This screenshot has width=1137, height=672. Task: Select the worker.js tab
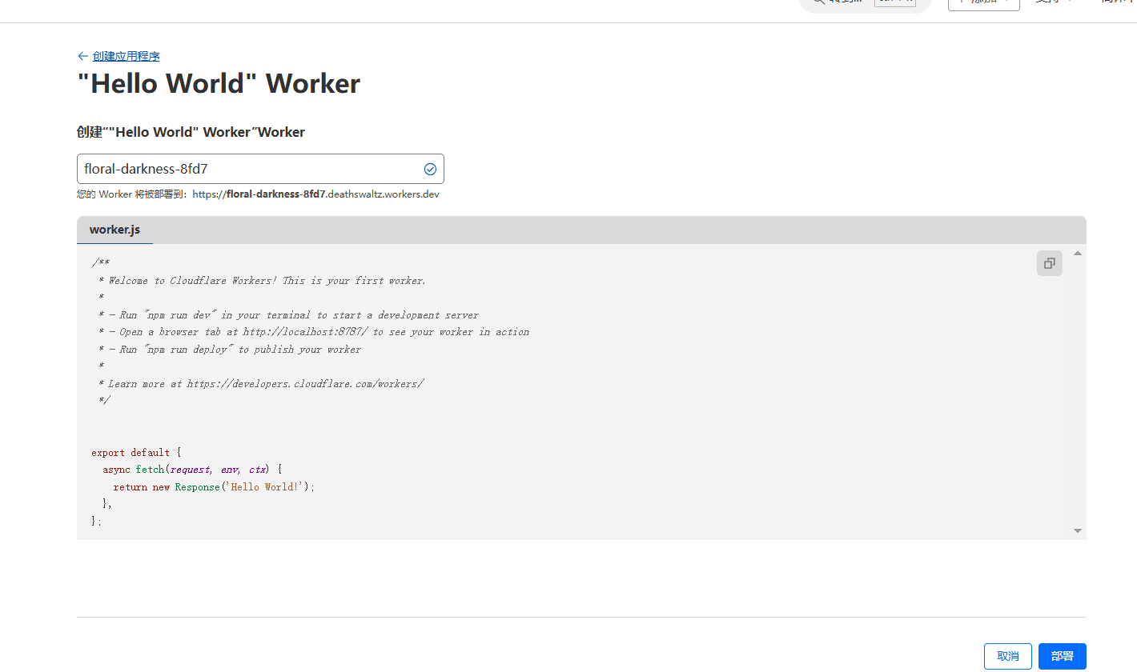[115, 230]
